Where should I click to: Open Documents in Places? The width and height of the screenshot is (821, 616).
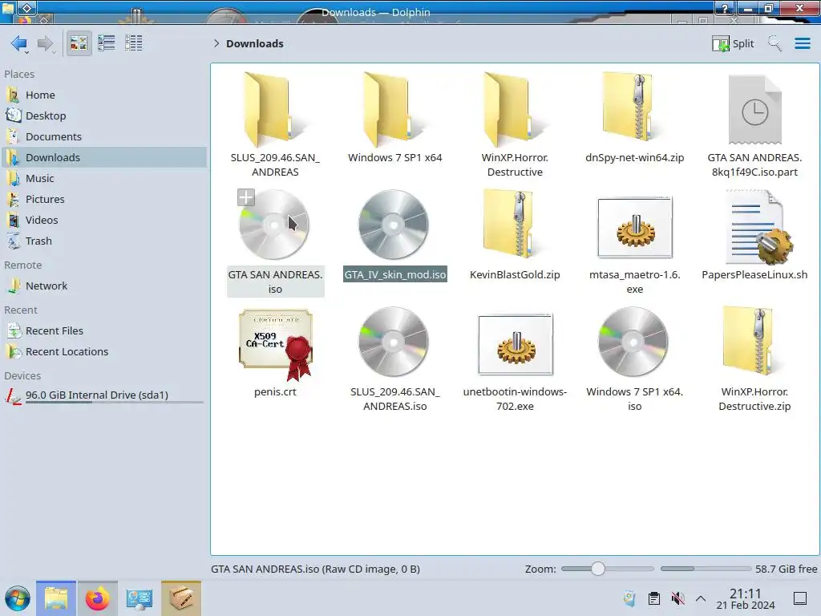pos(103,136)
